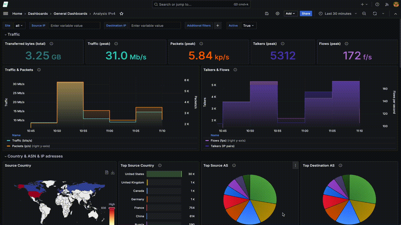The image size is (401, 225).
Task: Open Top Source AS panel menu
Action: [x=295, y=166]
